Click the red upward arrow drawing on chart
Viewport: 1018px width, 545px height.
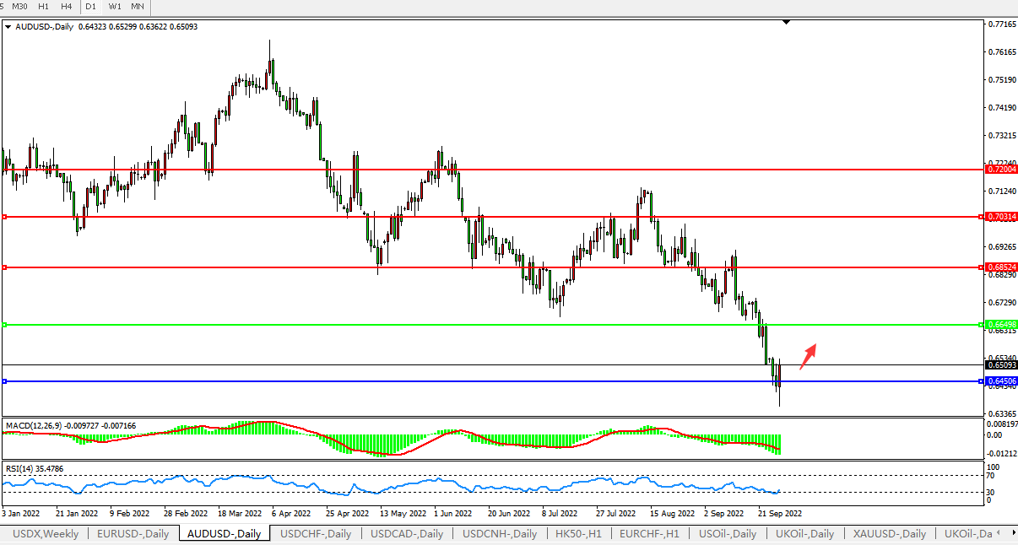tap(808, 356)
